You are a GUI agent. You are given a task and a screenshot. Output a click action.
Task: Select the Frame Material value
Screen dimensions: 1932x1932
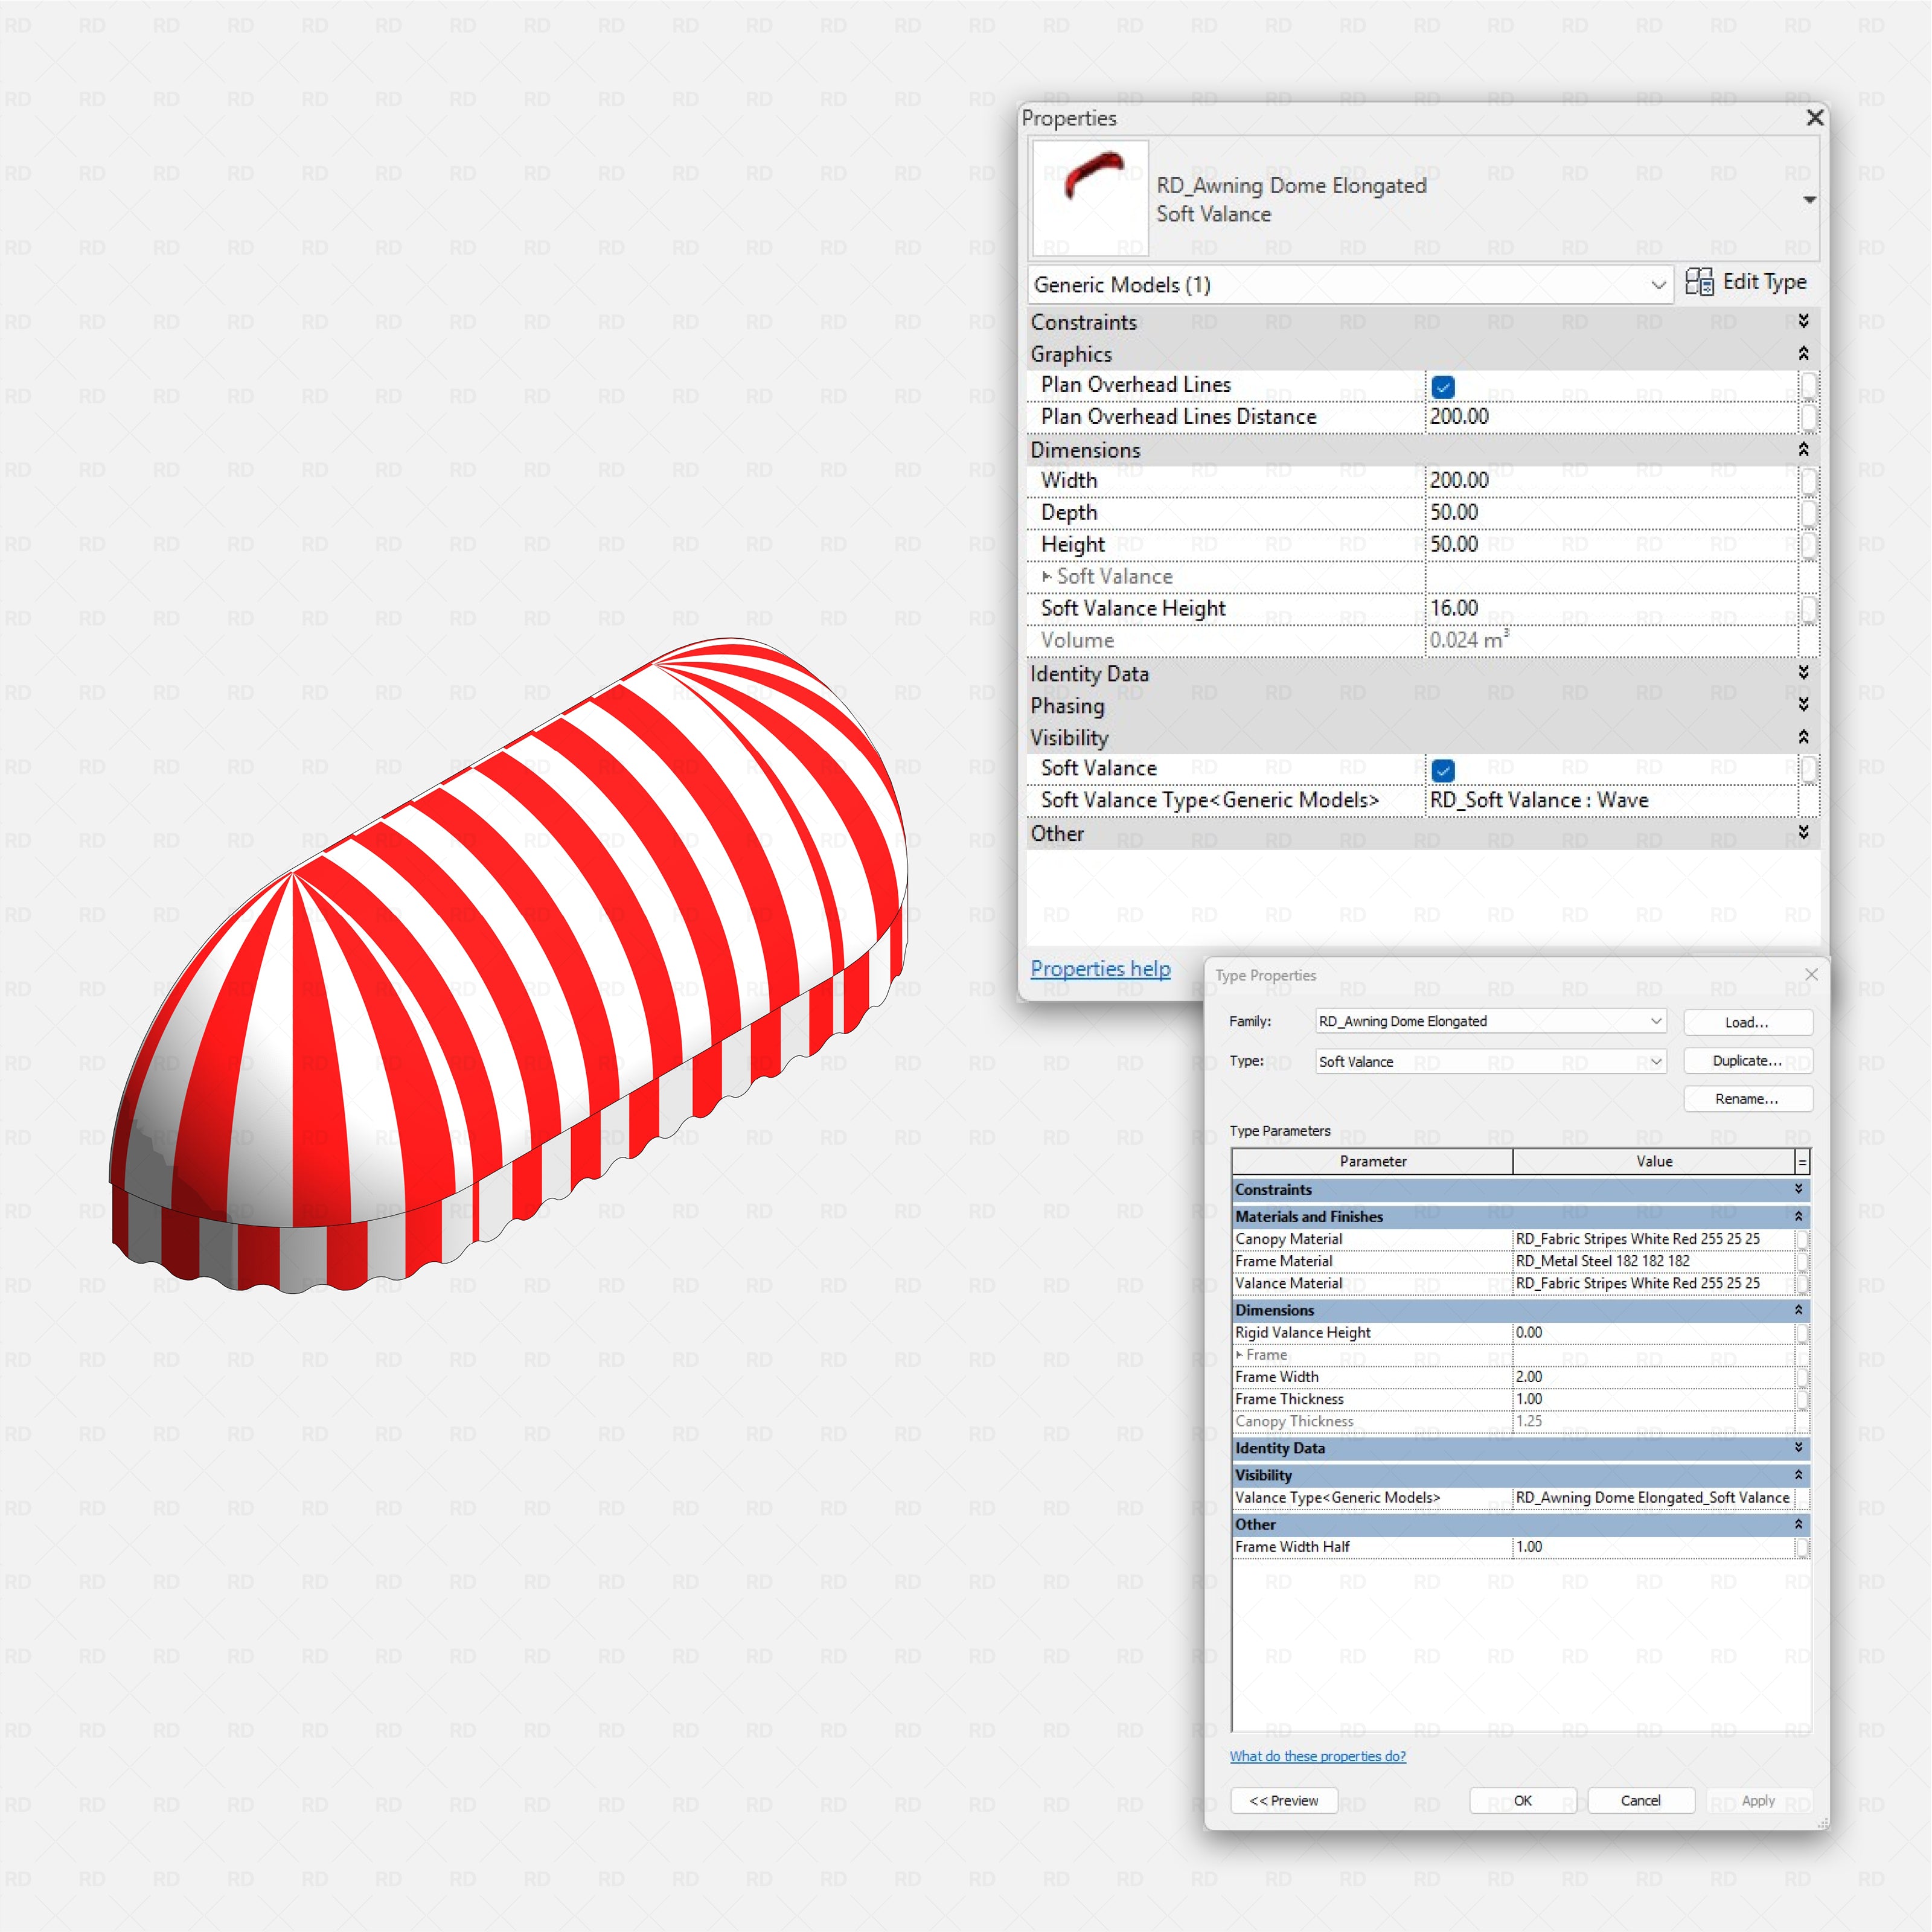click(x=1653, y=1261)
